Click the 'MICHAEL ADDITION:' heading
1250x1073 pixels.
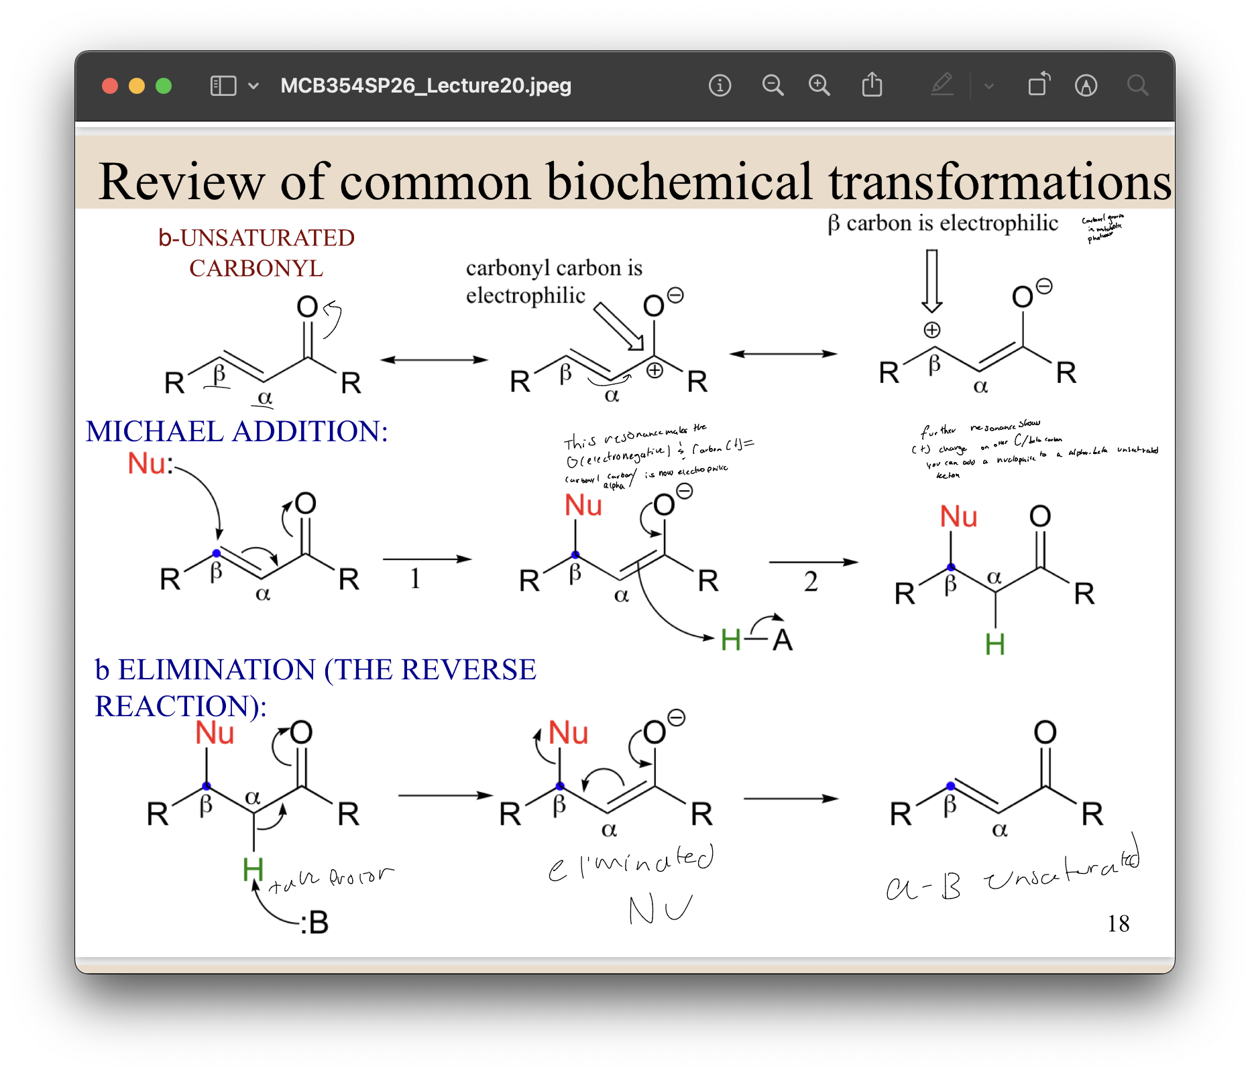pos(237,431)
